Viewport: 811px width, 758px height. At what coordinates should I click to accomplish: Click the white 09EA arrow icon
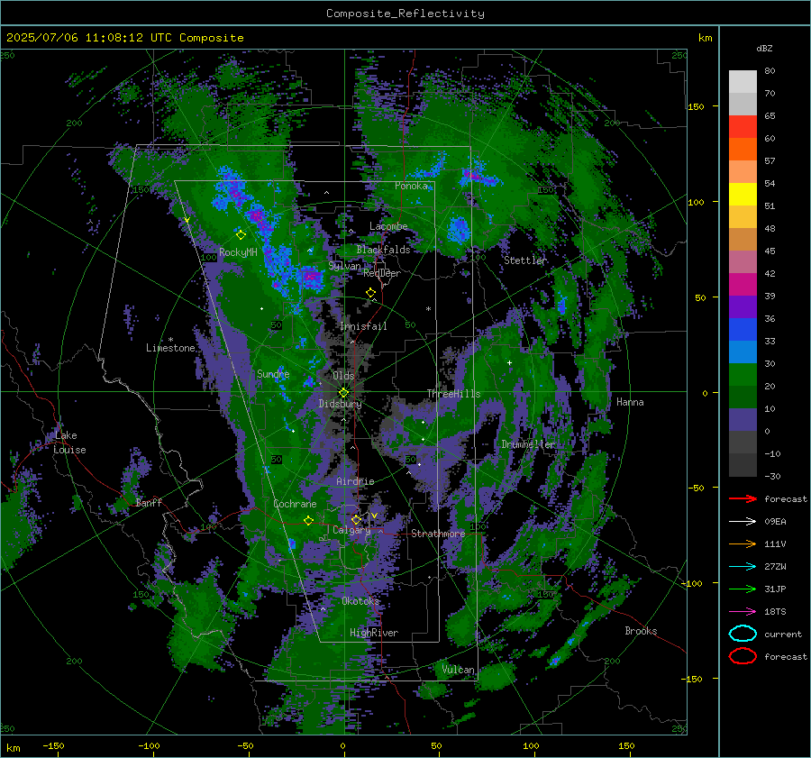tap(743, 521)
